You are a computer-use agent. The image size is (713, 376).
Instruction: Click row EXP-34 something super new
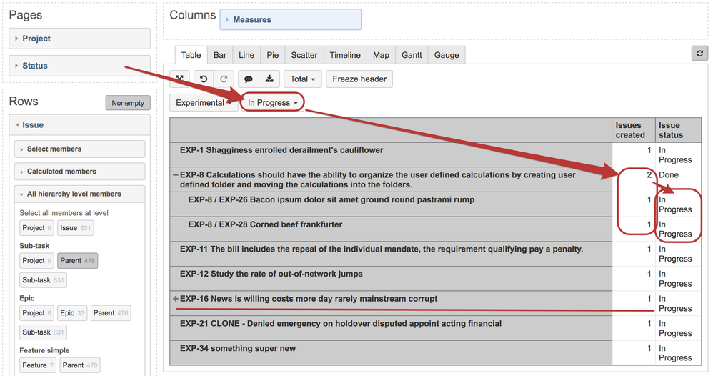(391, 353)
